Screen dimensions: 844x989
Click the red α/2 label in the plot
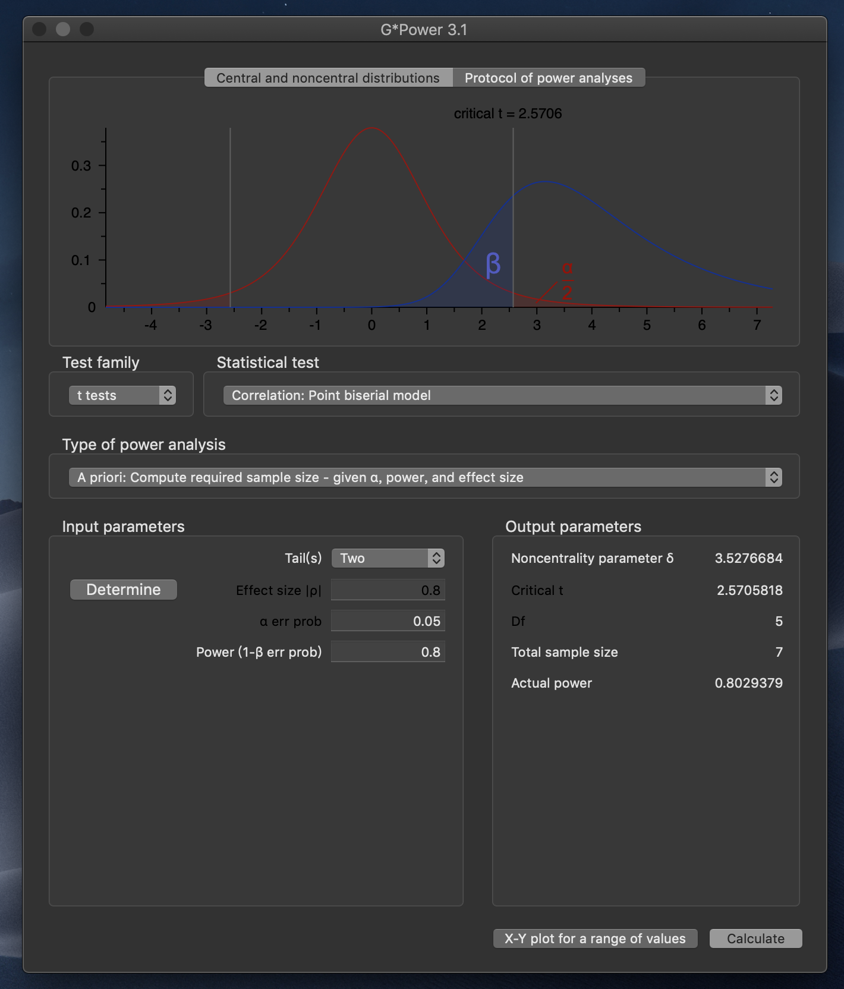tap(567, 281)
